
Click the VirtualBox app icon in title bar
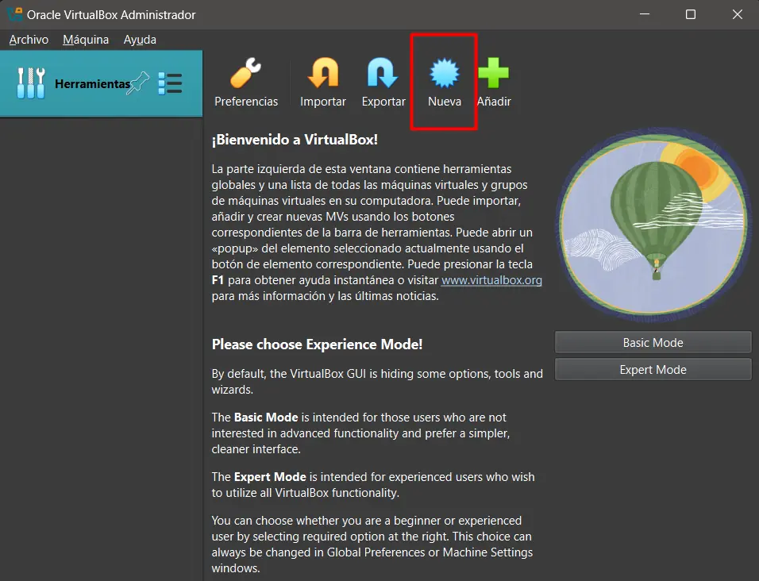[x=13, y=15]
